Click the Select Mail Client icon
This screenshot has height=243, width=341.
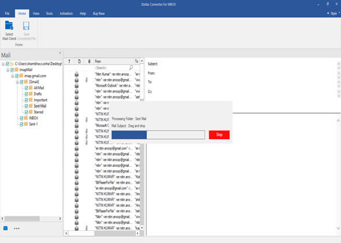click(9, 26)
